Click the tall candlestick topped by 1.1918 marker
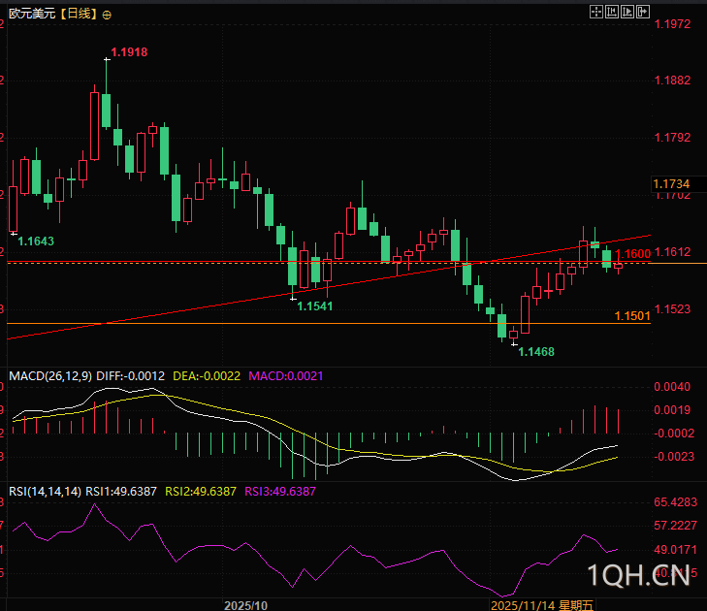The image size is (707, 611). pos(107,111)
